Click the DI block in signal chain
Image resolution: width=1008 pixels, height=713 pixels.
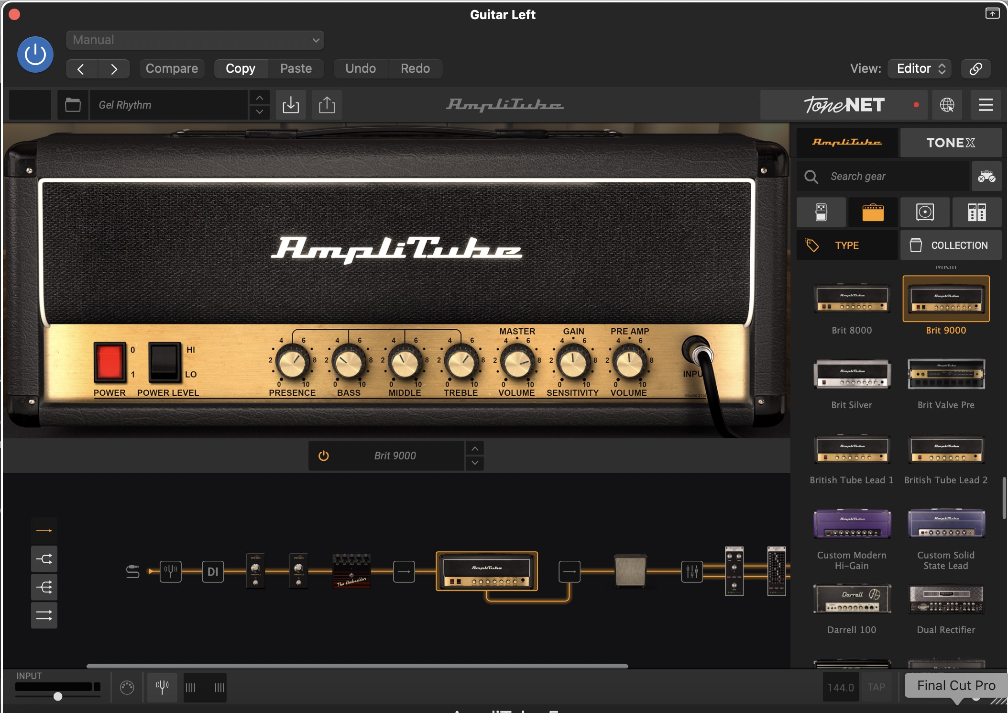213,571
